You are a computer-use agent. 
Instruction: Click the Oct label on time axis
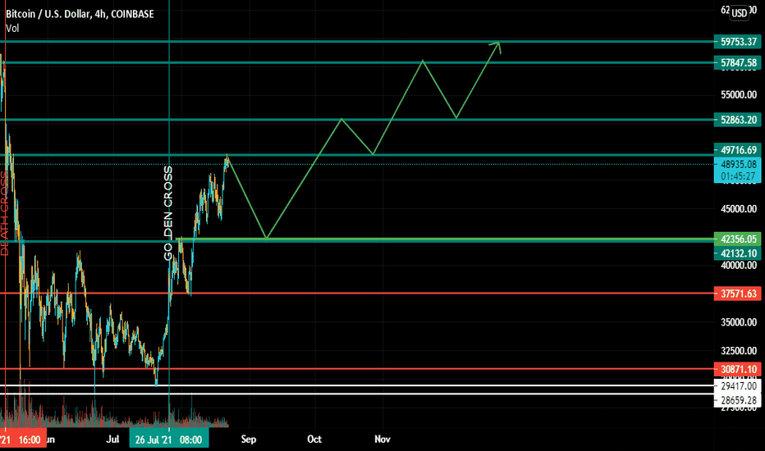tap(314, 440)
